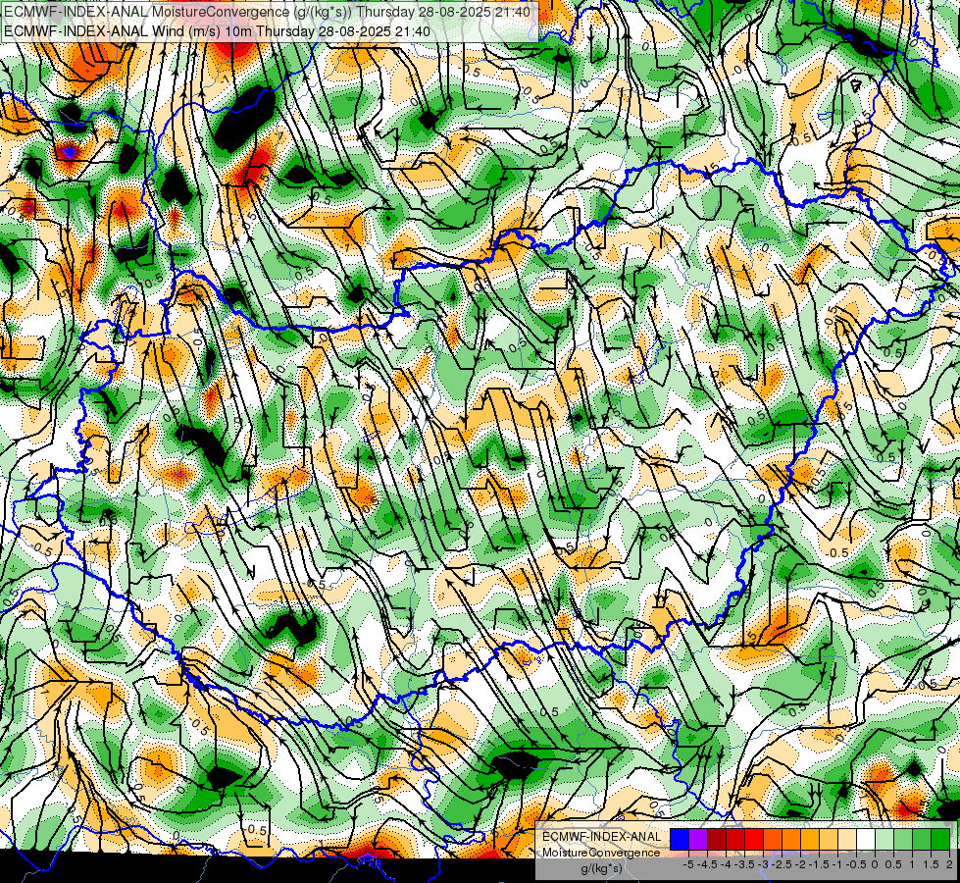
Task: Select the pale peach swatch between -1 and -0.5
Action: (x=846, y=839)
